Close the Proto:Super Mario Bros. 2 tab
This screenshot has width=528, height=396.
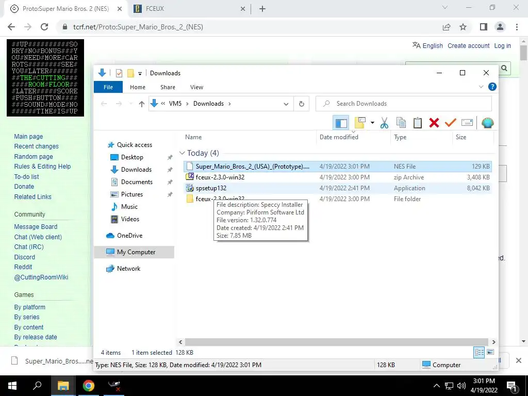click(120, 9)
